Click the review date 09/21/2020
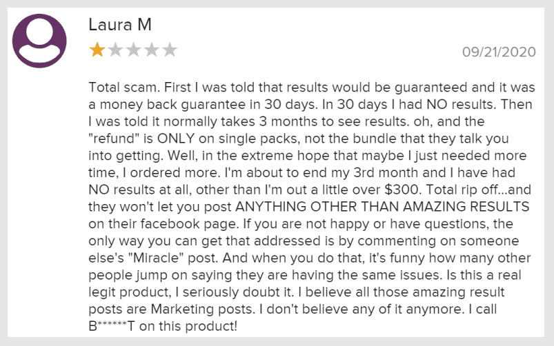Viewport: 554px width, 346px height. coord(499,52)
